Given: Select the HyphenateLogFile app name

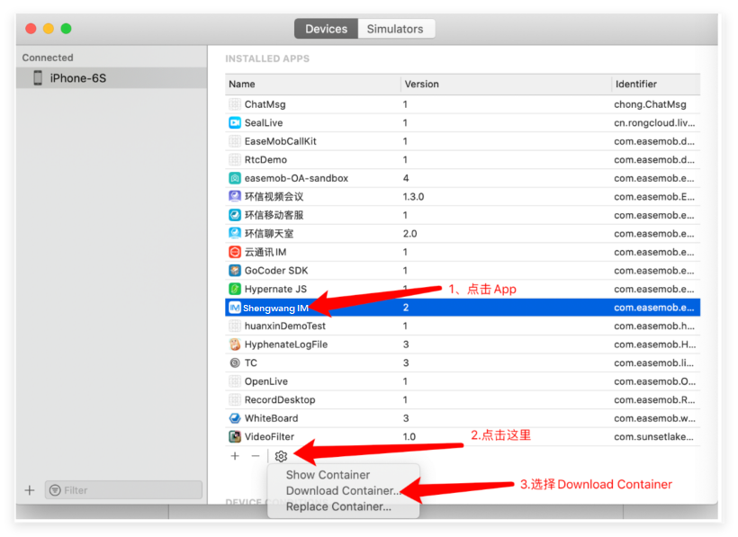Looking at the screenshot, I should pyautogui.click(x=286, y=345).
